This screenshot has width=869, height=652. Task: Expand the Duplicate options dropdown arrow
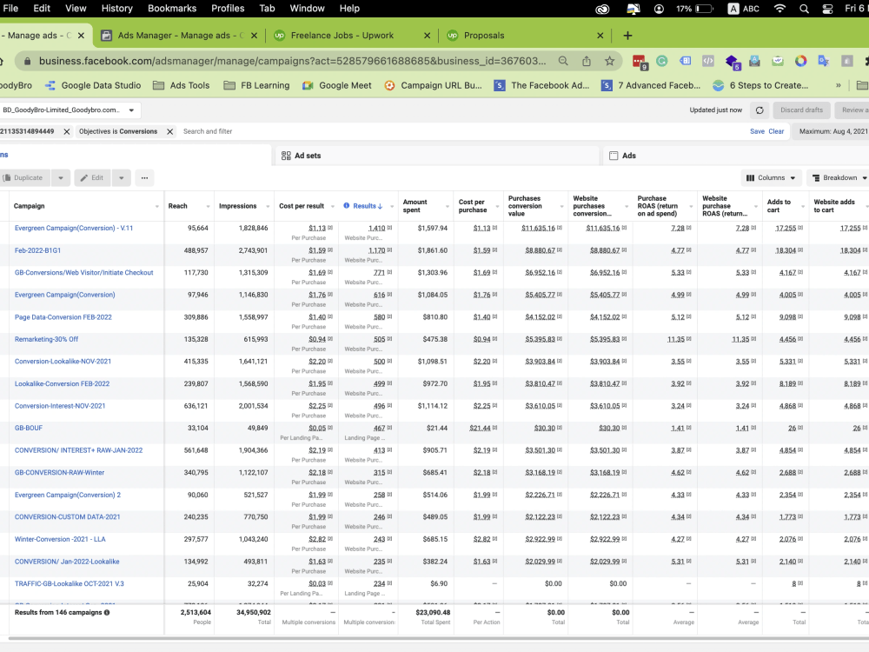(61, 178)
